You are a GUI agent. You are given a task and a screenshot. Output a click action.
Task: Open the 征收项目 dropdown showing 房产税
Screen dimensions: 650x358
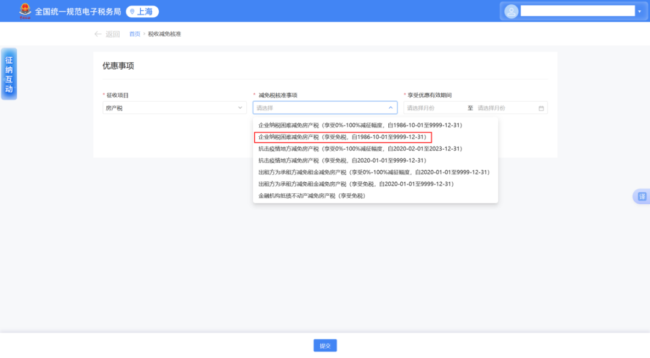coord(173,108)
